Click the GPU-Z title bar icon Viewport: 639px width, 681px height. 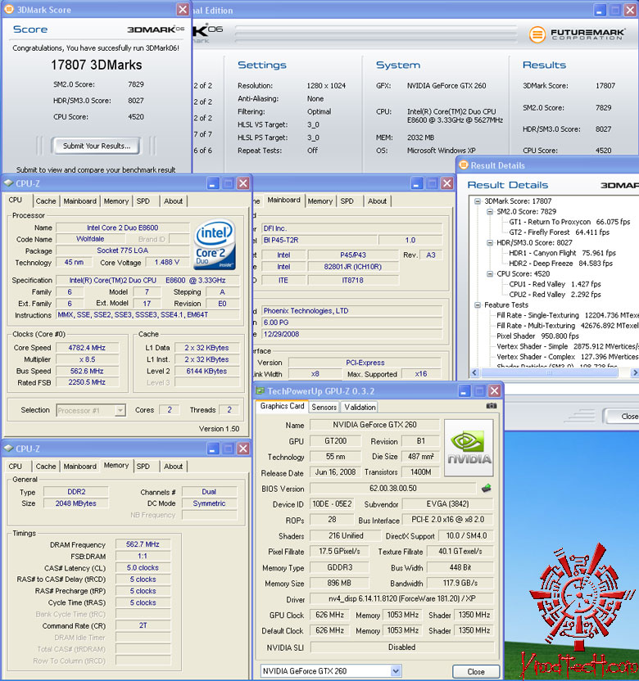(260, 391)
